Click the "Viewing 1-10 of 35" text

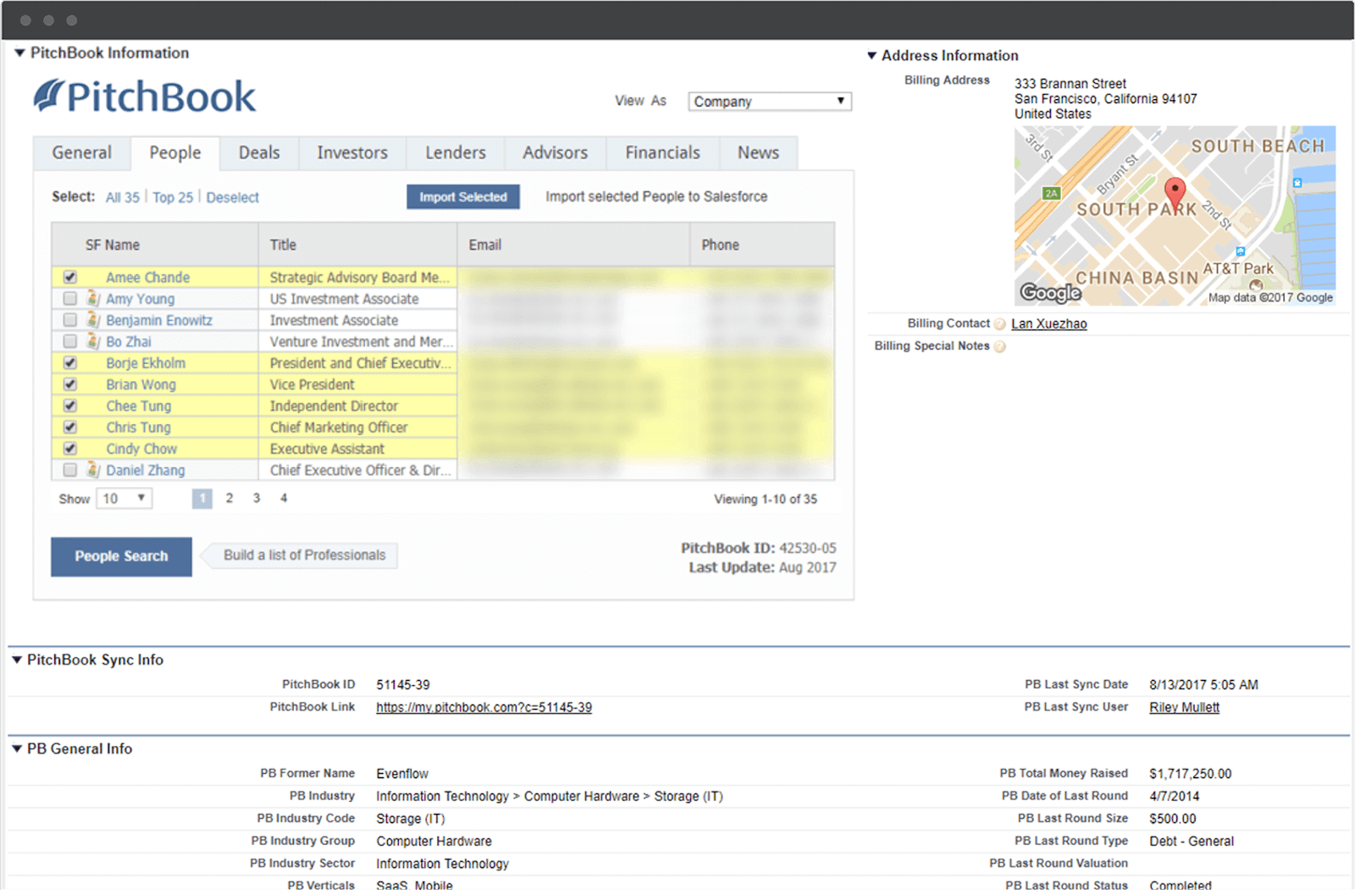[766, 499]
